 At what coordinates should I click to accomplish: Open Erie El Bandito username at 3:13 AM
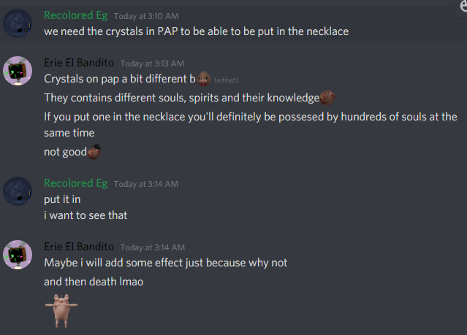[79, 63]
